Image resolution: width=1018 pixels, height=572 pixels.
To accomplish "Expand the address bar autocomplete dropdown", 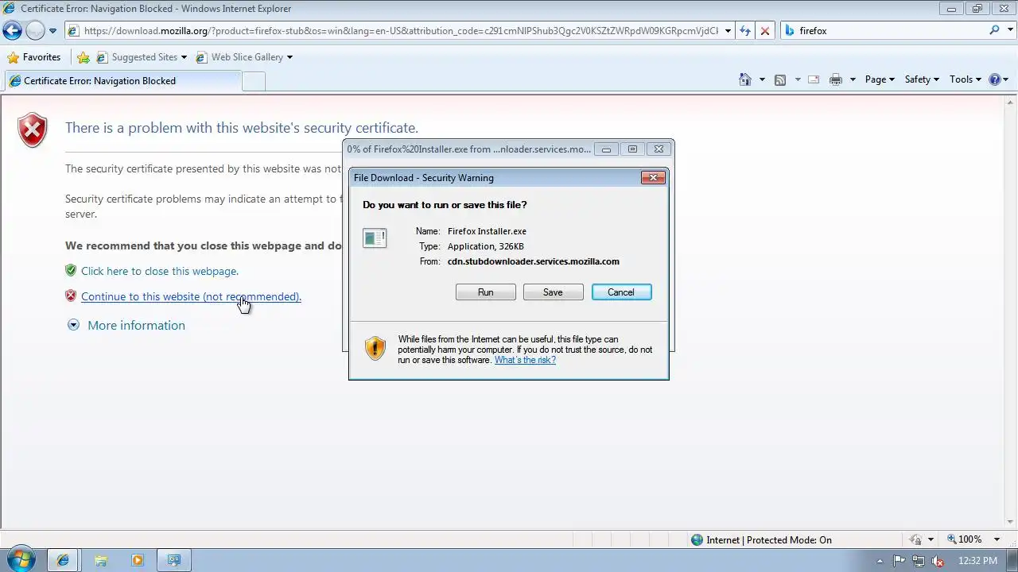I will (x=728, y=31).
